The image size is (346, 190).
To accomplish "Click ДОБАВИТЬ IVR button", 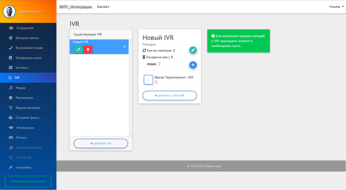I will (x=101, y=143).
